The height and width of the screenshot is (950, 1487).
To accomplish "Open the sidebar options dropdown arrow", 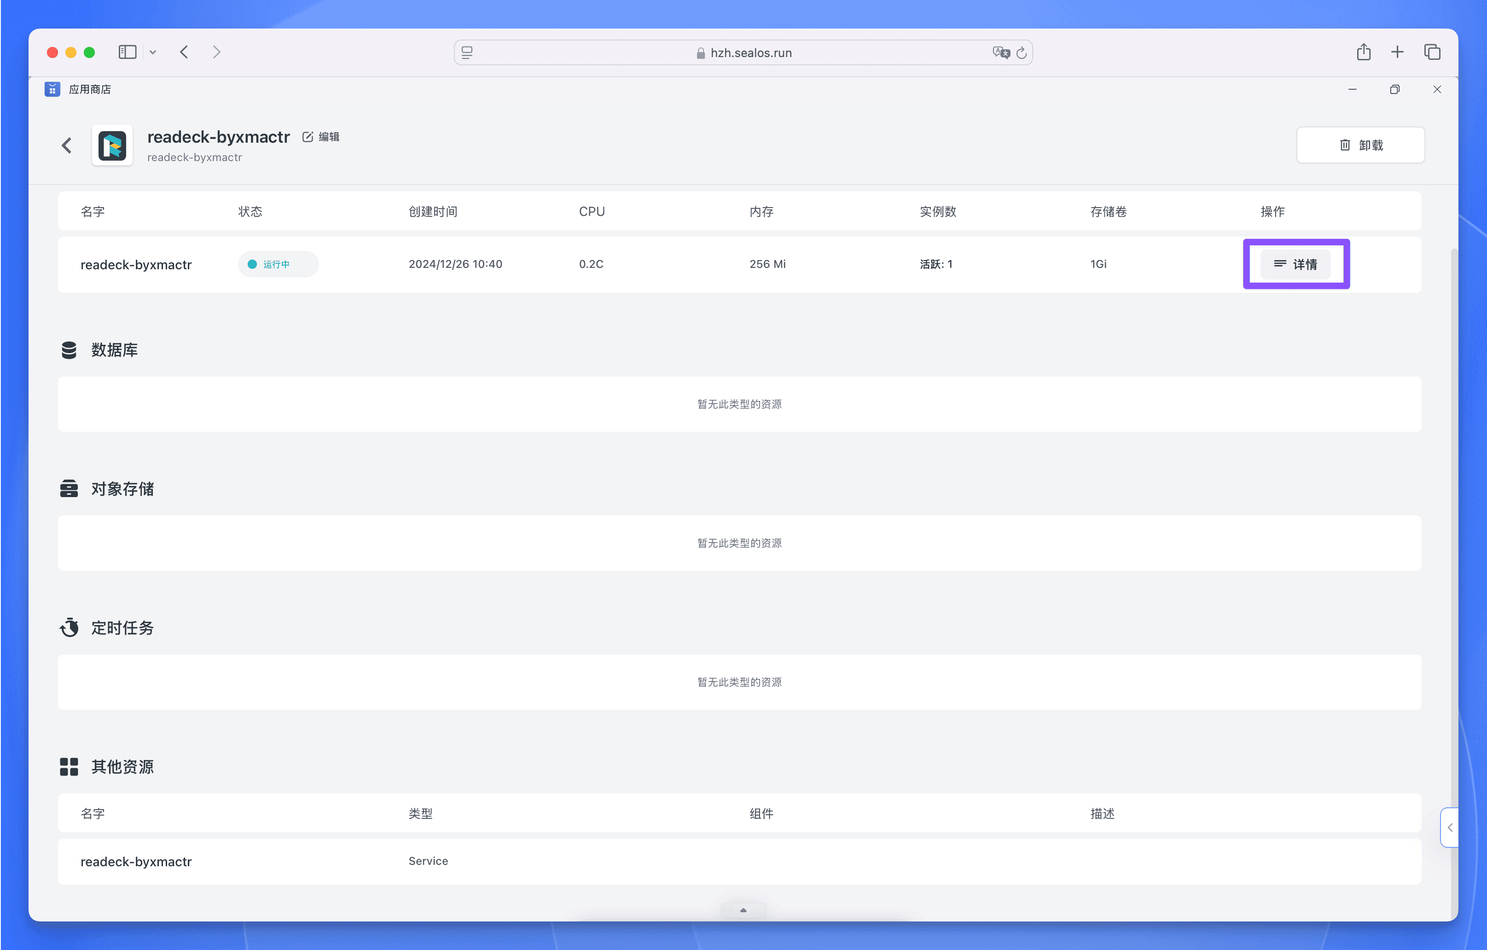I will click(152, 52).
